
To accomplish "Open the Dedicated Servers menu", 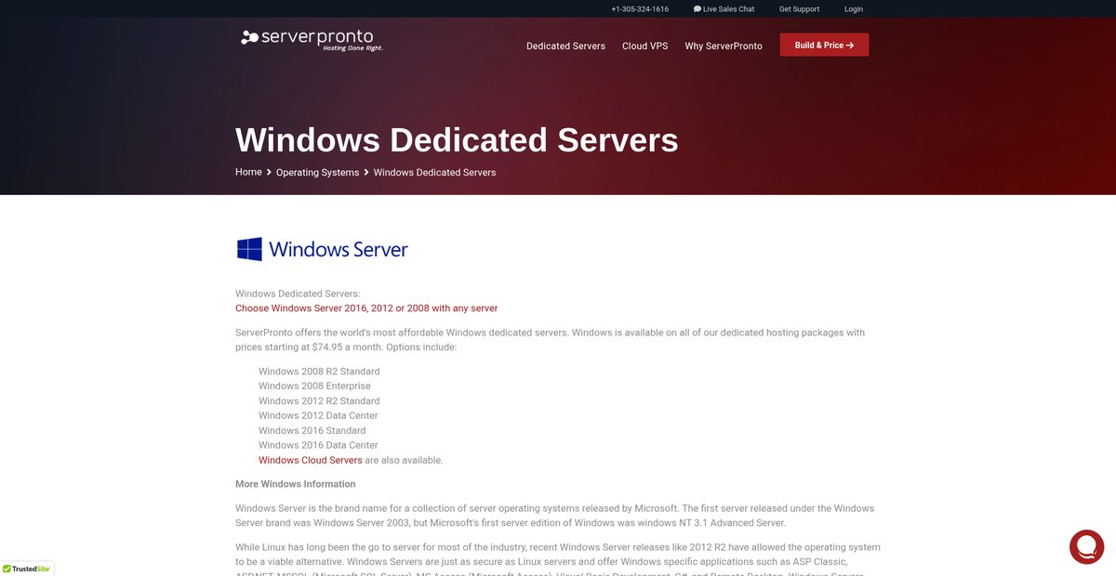I will [x=565, y=46].
